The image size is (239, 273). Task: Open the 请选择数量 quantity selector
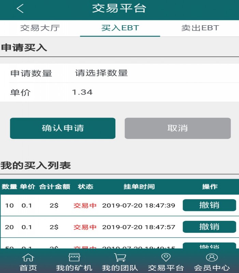(x=101, y=73)
